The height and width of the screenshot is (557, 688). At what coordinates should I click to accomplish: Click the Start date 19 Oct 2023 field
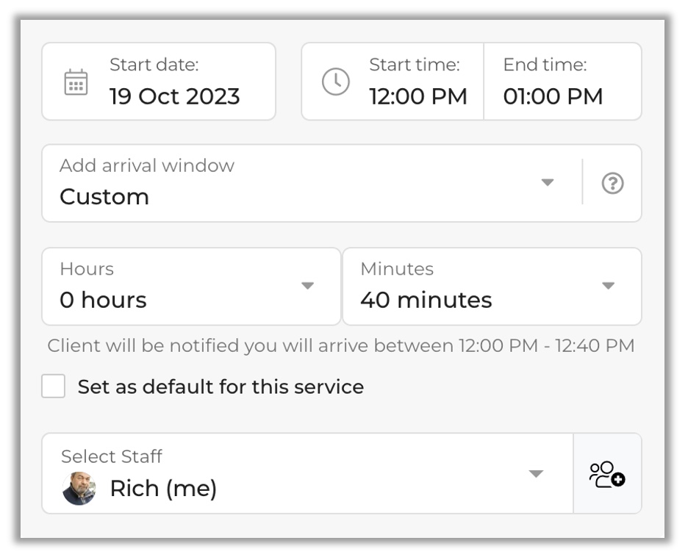tap(175, 96)
